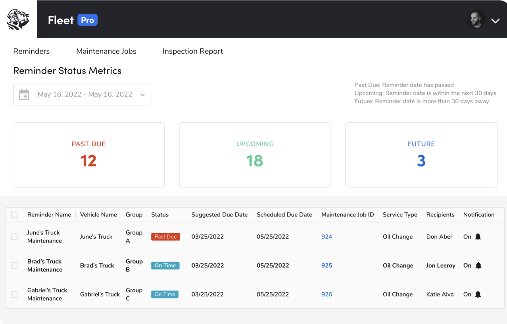The image size is (507, 324).
Task: Click the Fleet app title
Action: (61, 20)
